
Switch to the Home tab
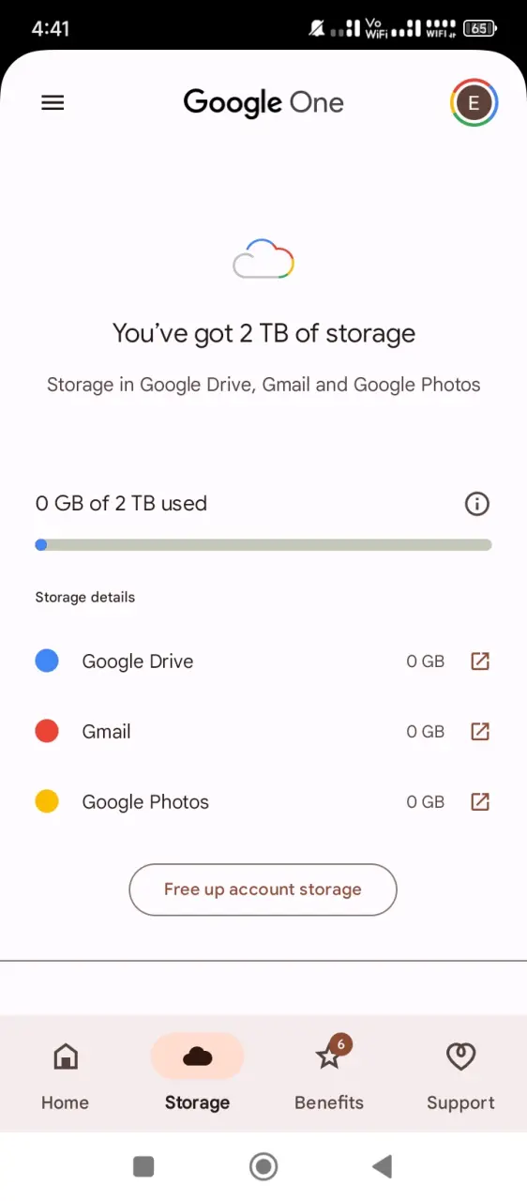[x=66, y=1076]
